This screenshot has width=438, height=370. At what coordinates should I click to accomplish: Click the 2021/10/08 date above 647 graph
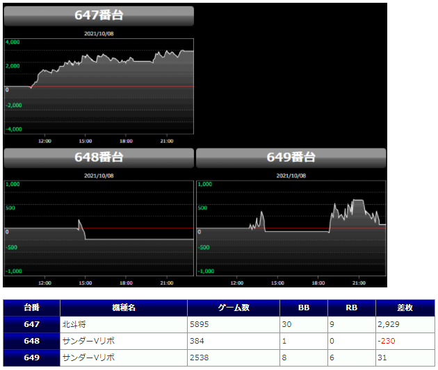point(99,34)
